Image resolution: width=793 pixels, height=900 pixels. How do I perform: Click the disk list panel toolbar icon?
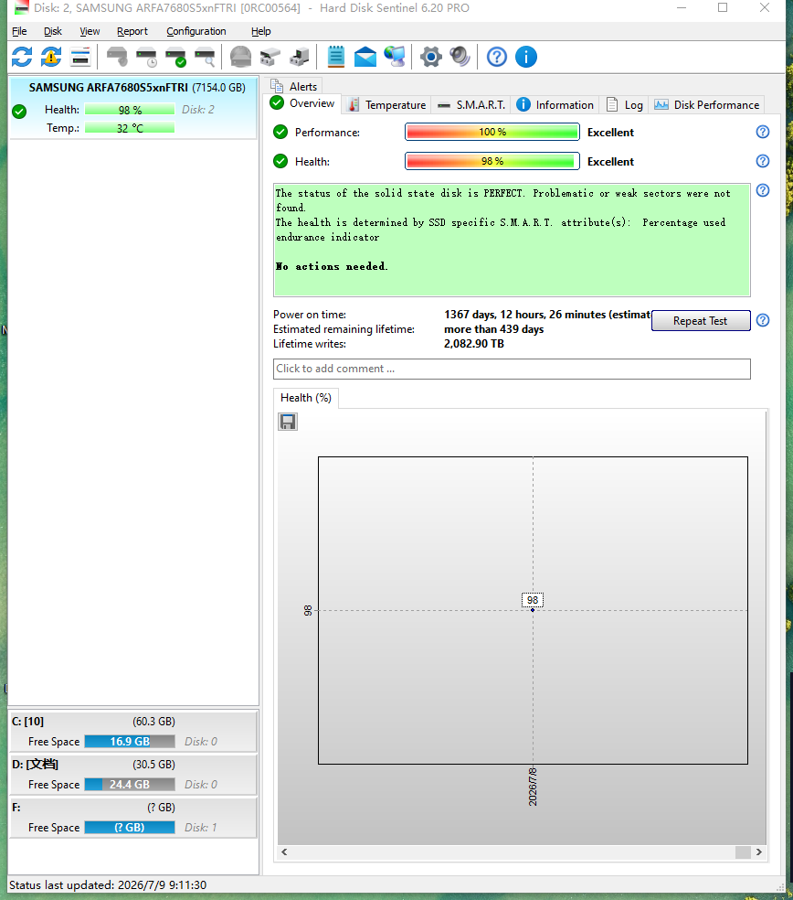(80, 57)
